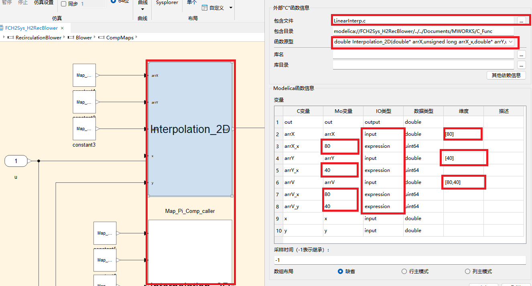Click the y input port on Interpolation_2D

tap(146, 183)
